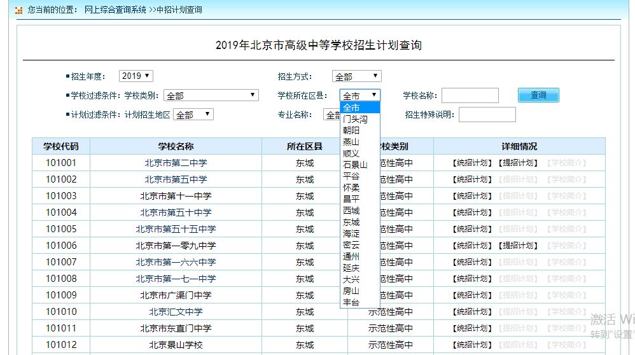Select 燕山 in the district list
This screenshot has width=635, height=355.
360,142
